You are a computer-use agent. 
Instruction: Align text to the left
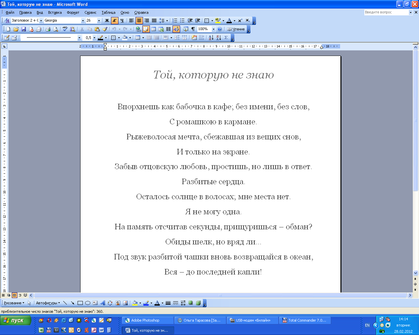(131, 21)
